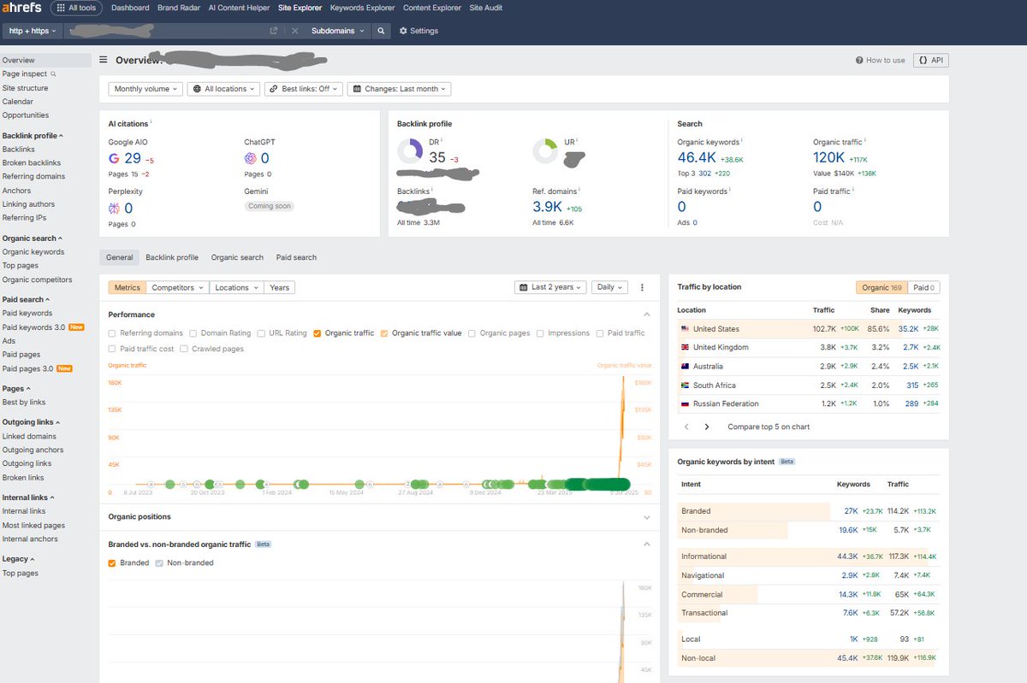Open Broken backlinks in sidebar
1027x683 pixels.
[32, 163]
